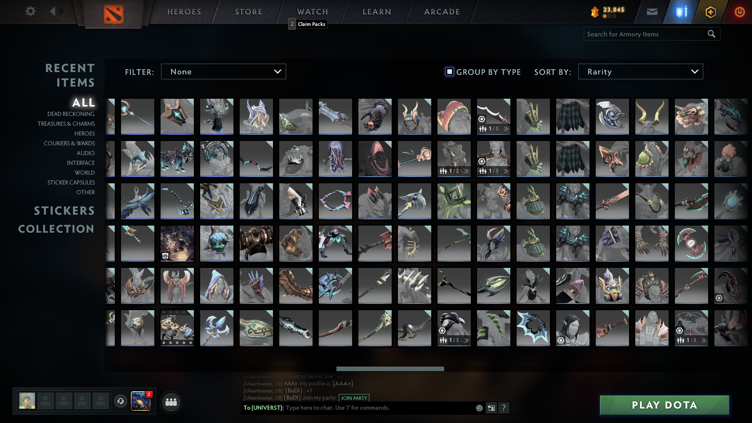Select the Couriers & Wards category

tap(69, 143)
